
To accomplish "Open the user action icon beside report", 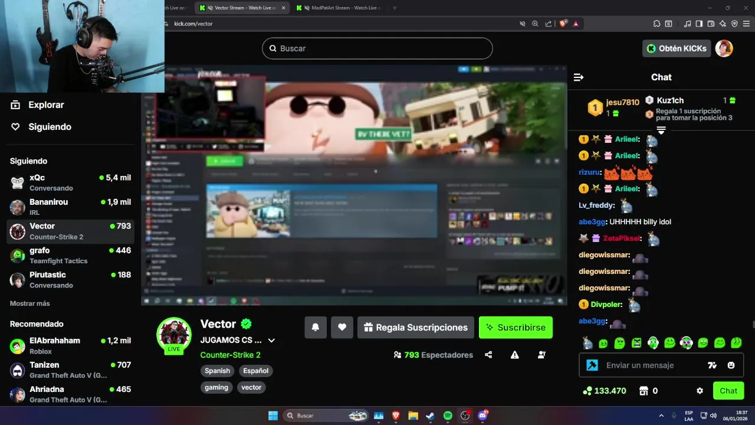I will tap(541, 355).
